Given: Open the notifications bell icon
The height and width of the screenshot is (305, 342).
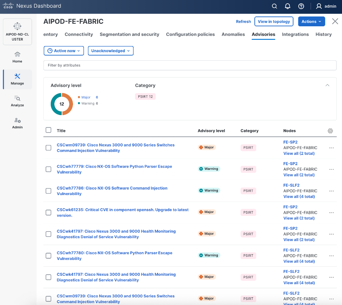Looking at the screenshot, I should click(x=288, y=6).
